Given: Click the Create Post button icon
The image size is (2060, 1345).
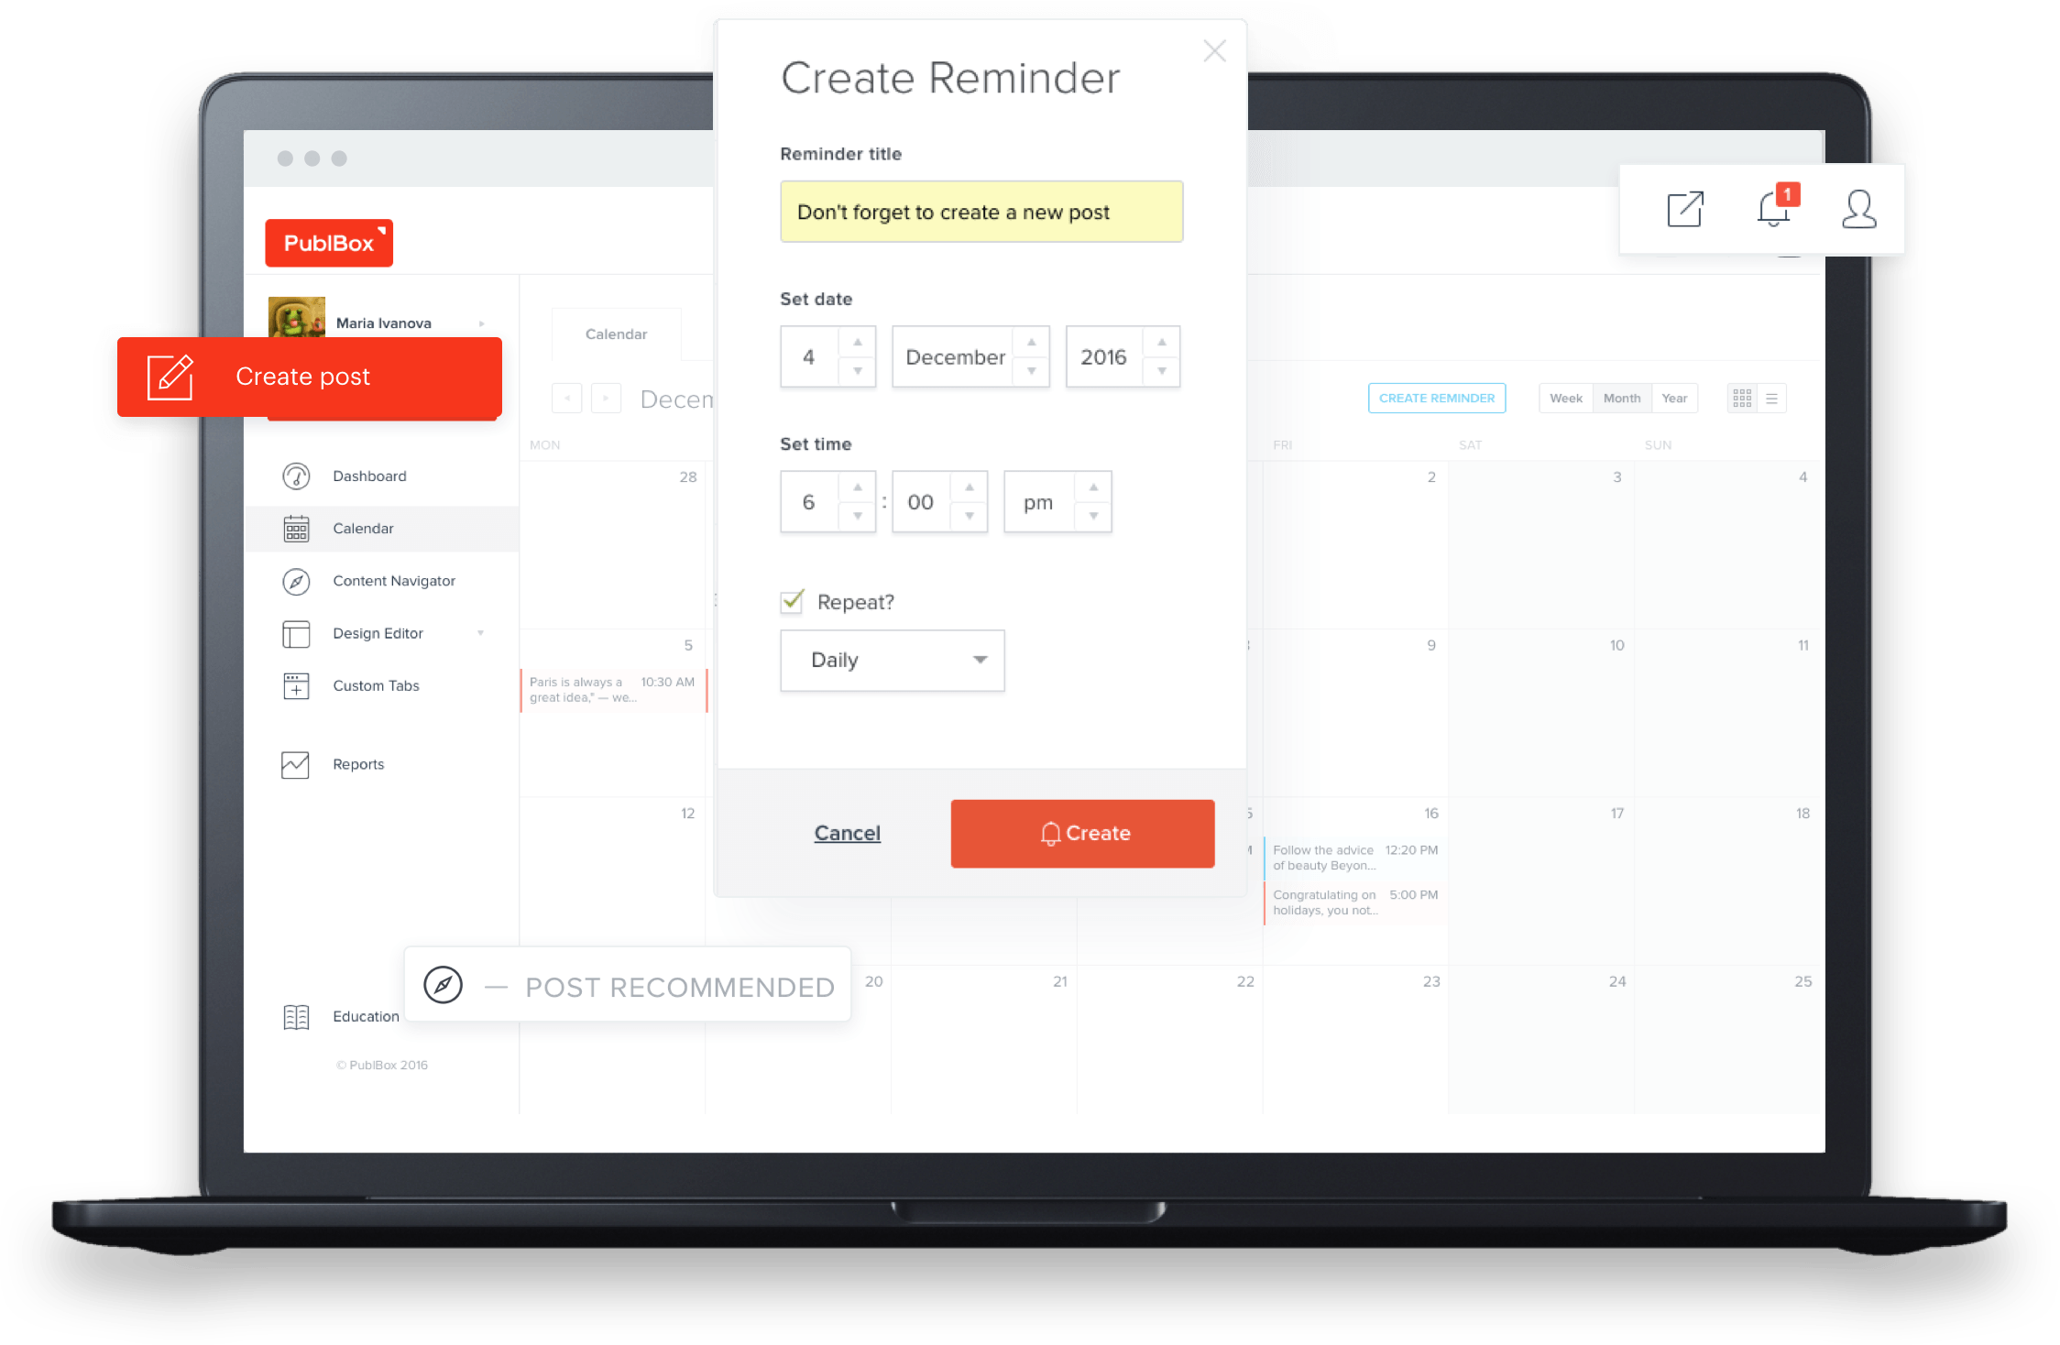Looking at the screenshot, I should coord(170,376).
